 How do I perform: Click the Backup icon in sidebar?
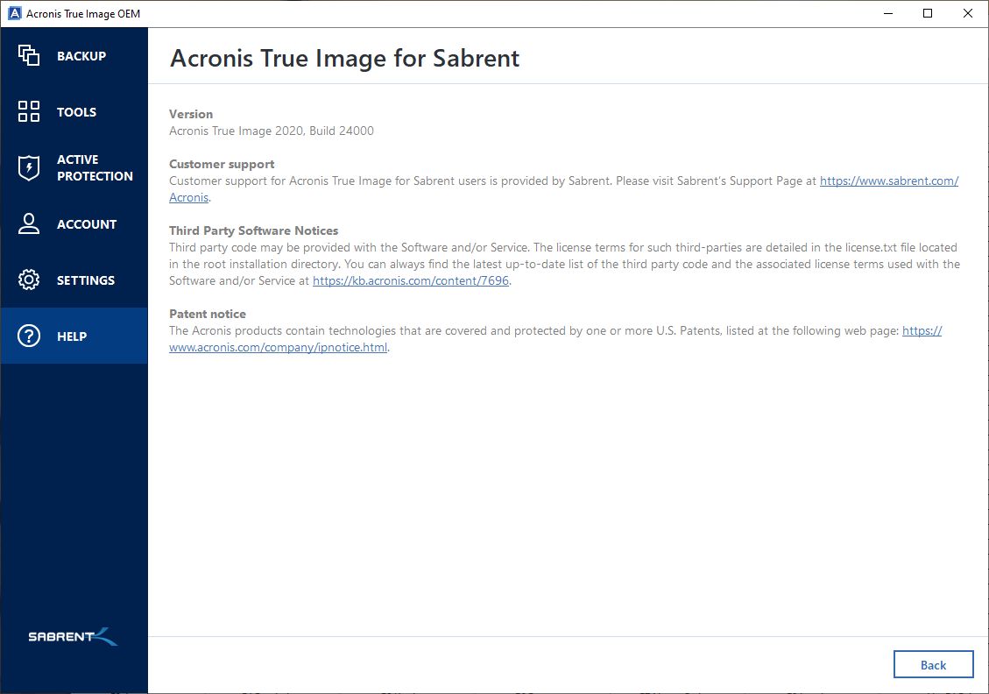pyautogui.click(x=29, y=56)
